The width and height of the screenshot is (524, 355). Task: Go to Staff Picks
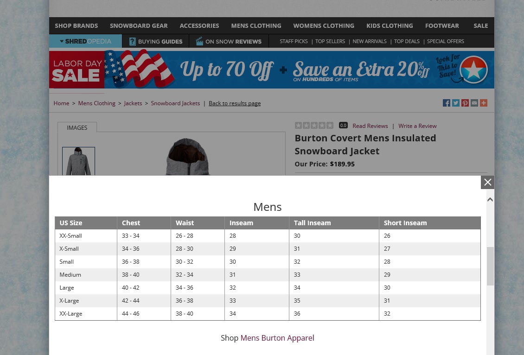point(294,41)
